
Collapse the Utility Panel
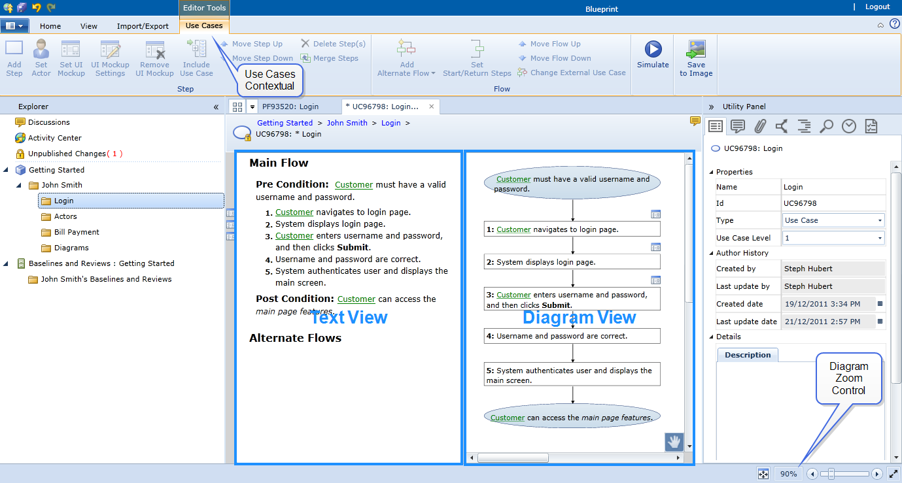pos(711,107)
